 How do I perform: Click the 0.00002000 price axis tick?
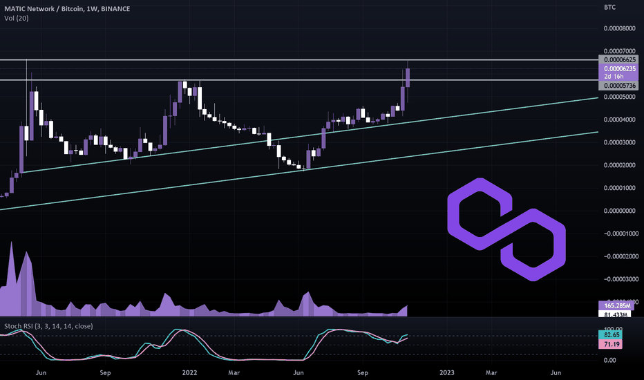coord(619,165)
